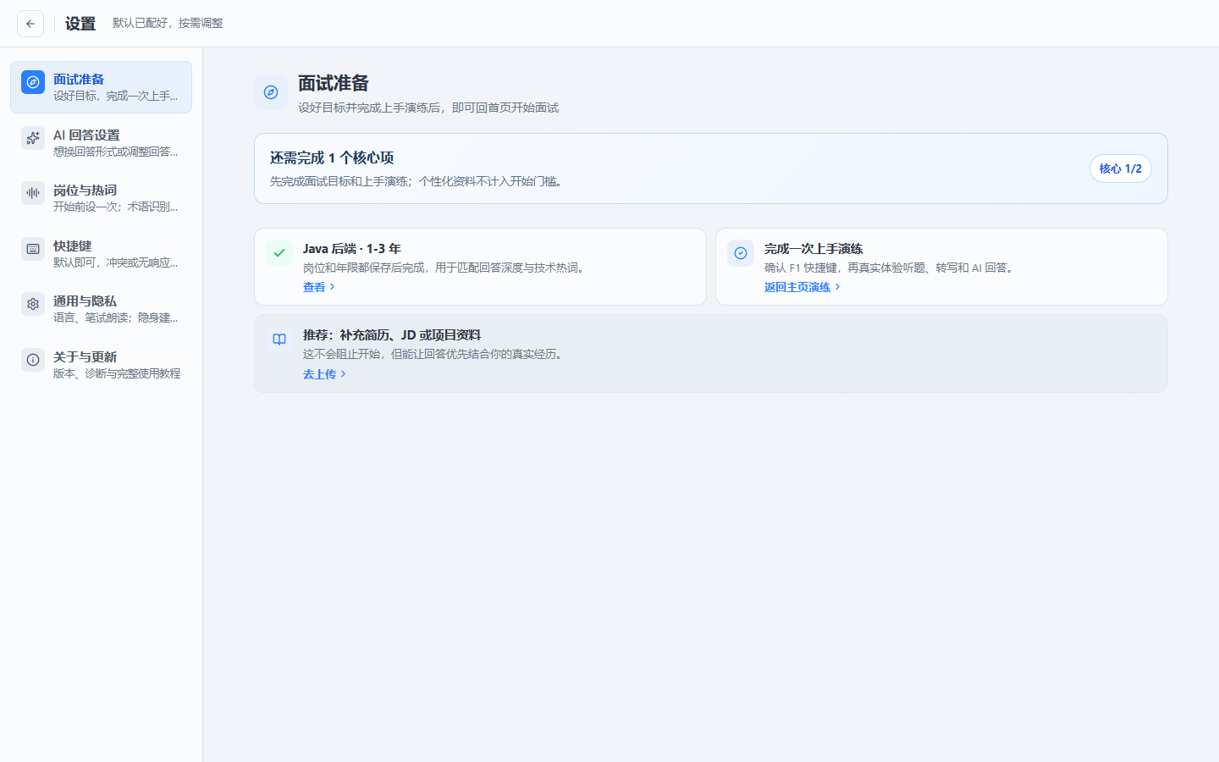Go back using the arrow button
1219x762 pixels.
click(30, 24)
